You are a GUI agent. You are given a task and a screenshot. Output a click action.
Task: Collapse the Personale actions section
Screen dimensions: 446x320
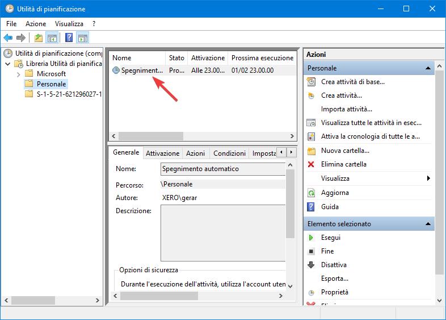click(428, 68)
